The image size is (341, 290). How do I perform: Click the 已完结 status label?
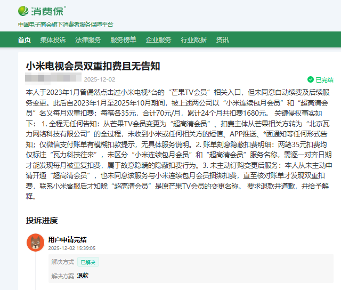[x=324, y=79]
